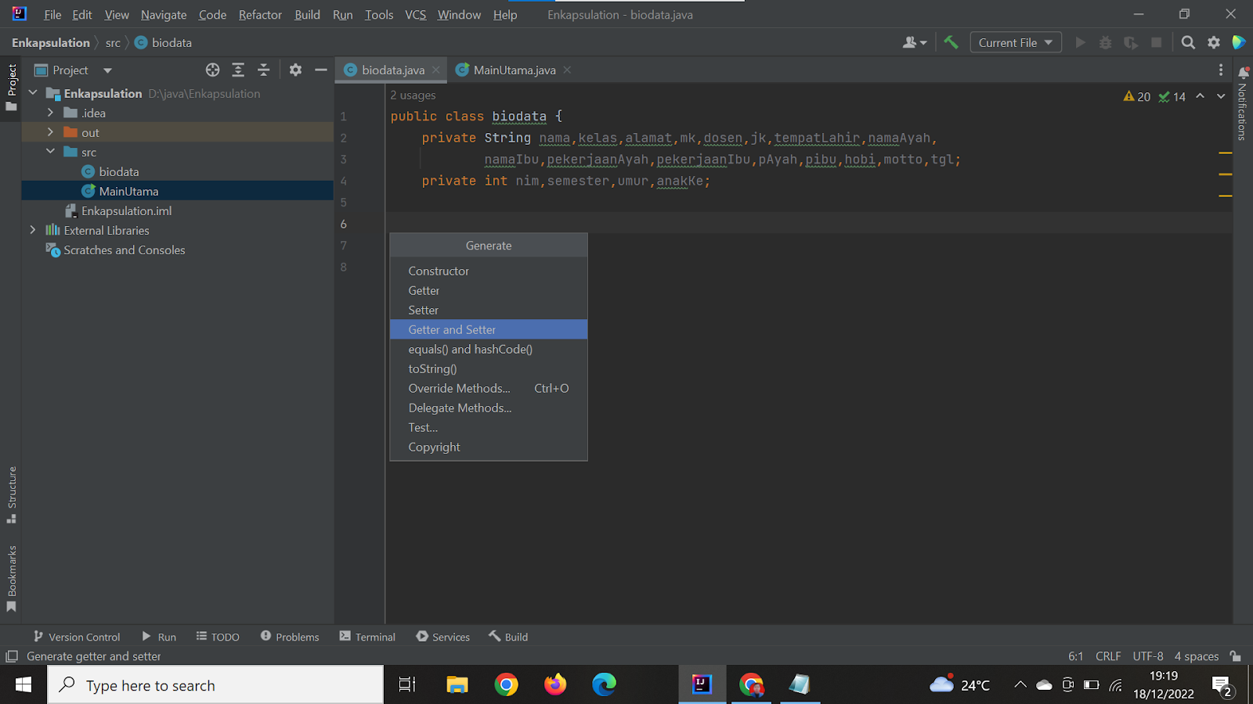Choose equals() and hashCode() option
The height and width of the screenshot is (704, 1253).
pyautogui.click(x=489, y=349)
